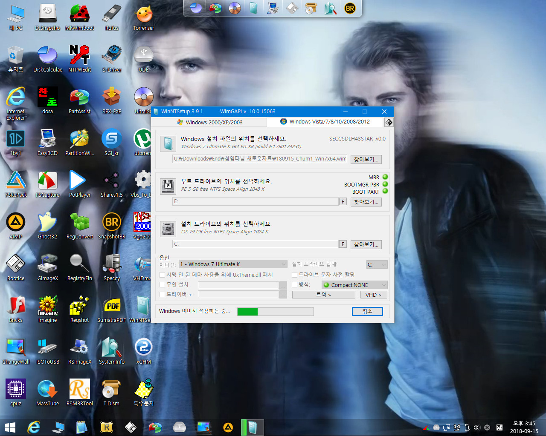The height and width of the screenshot is (436, 546).
Task: Open the dosa desktop icon
Action: pyautogui.click(x=47, y=100)
